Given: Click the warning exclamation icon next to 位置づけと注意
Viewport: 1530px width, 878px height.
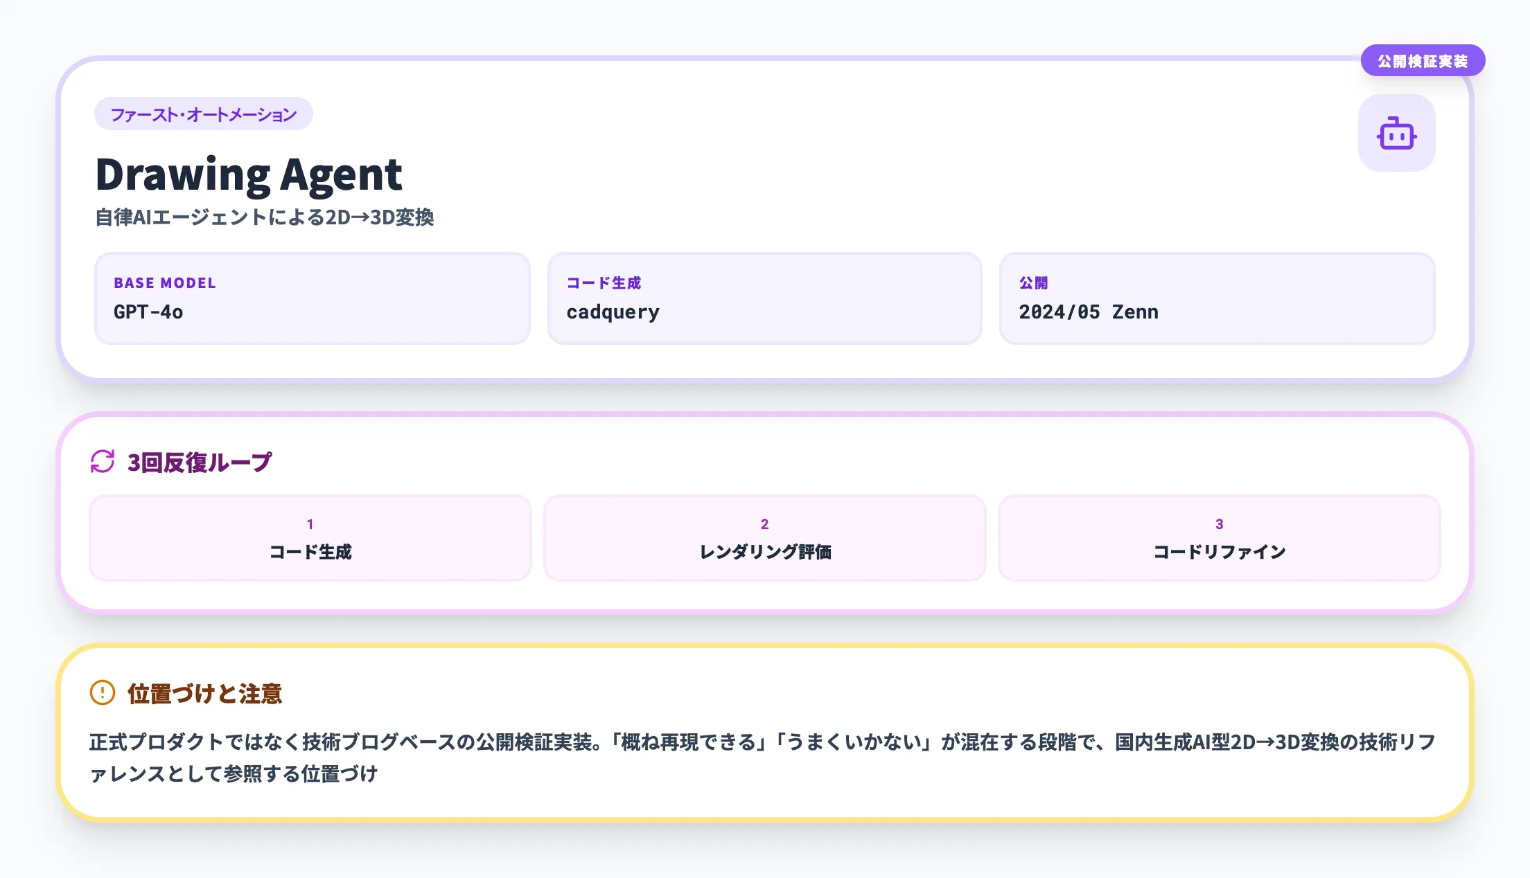Looking at the screenshot, I should tap(101, 693).
